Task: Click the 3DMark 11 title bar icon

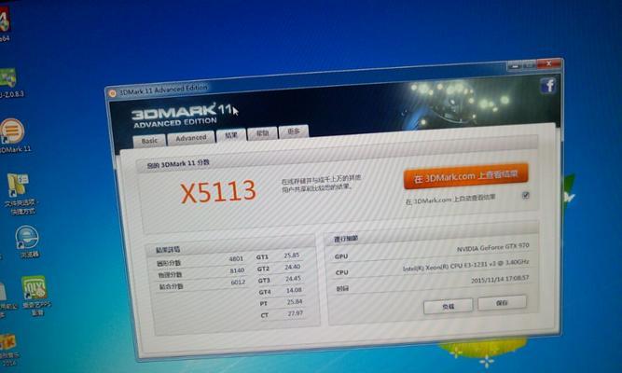Action: (112, 93)
